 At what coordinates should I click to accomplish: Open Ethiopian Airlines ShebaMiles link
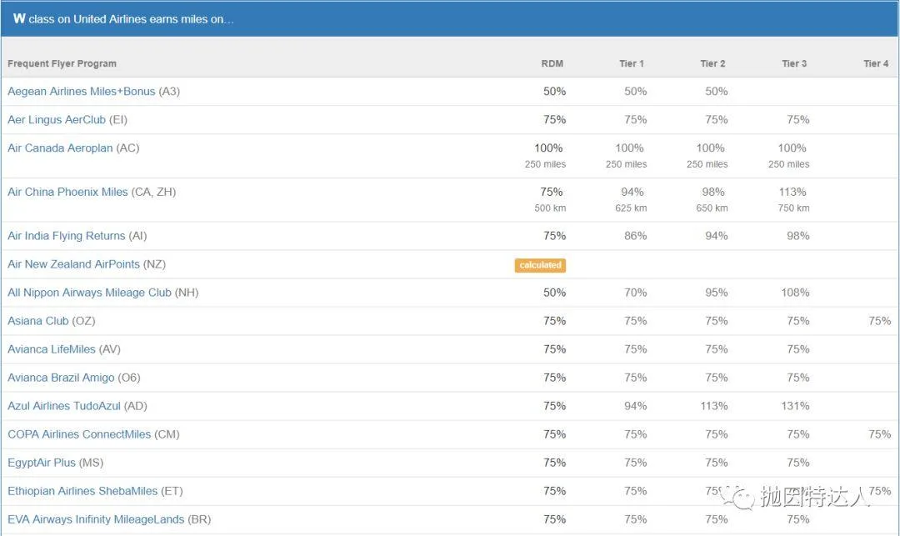click(82, 491)
